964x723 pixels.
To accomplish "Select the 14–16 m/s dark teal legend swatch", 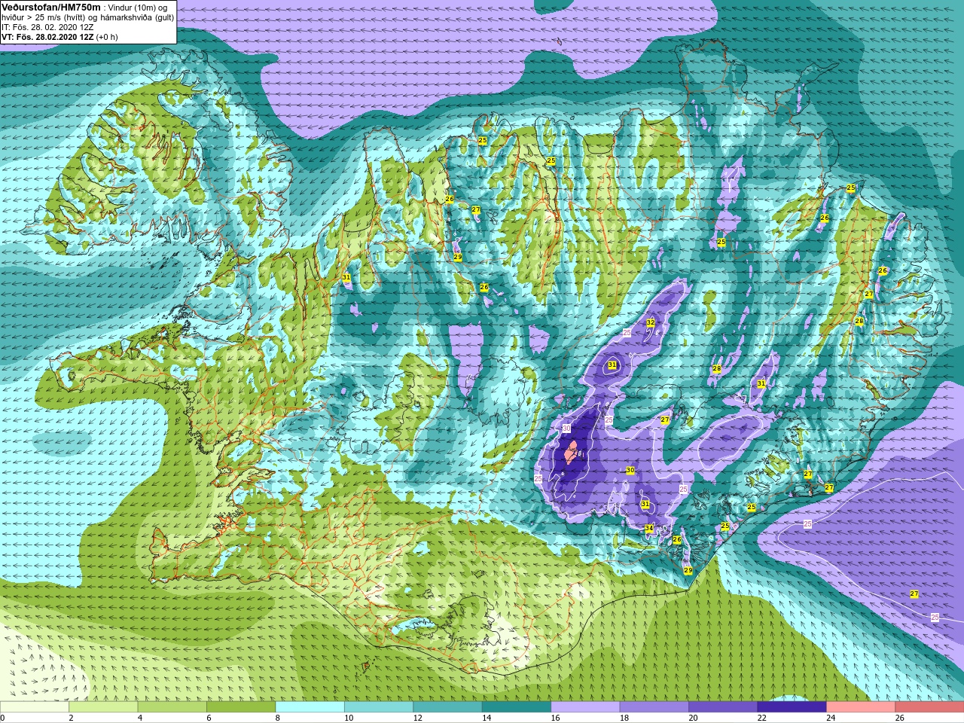I will click(516, 707).
